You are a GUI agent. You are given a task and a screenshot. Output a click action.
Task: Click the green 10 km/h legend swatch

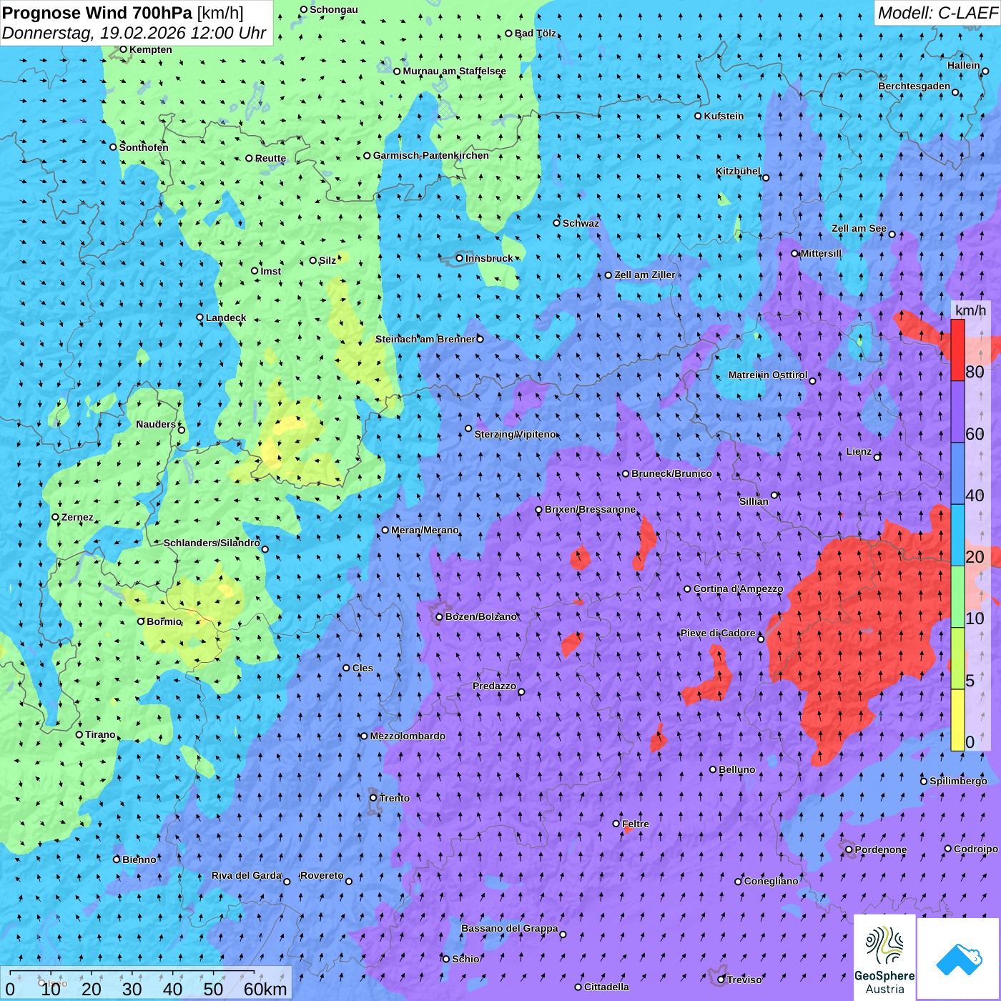[x=957, y=597]
